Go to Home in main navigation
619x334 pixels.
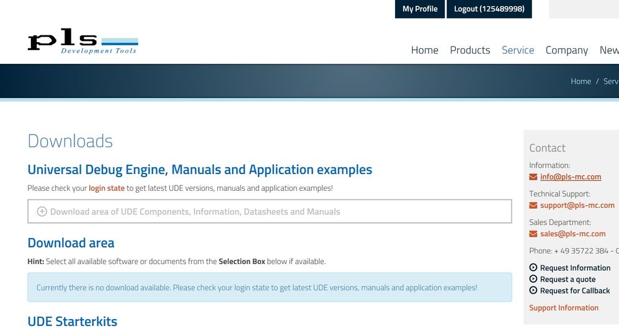(x=424, y=50)
